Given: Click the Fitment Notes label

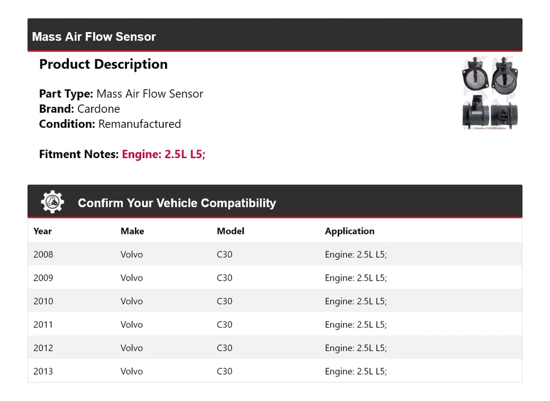Looking at the screenshot, I should click(x=79, y=154).
